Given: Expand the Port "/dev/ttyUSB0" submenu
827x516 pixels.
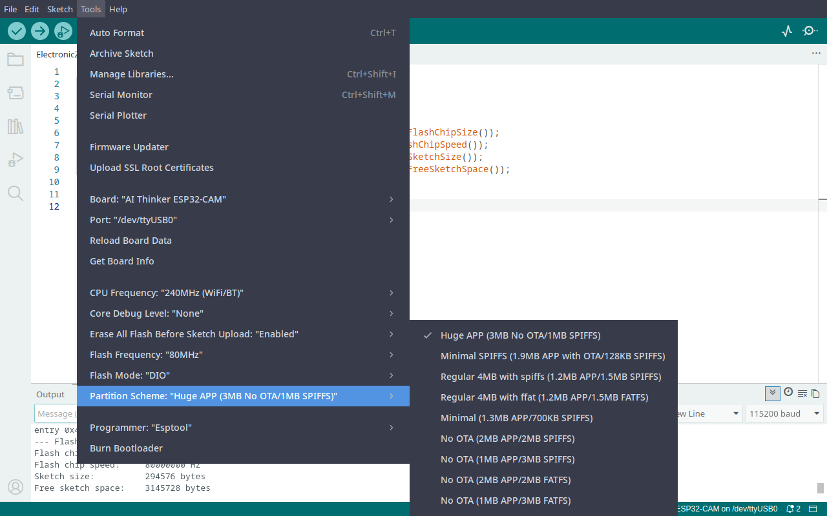Looking at the screenshot, I should click(x=243, y=220).
